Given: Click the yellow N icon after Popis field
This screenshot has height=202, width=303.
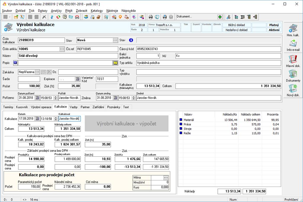Looking at the screenshot, I should click(x=115, y=63).
